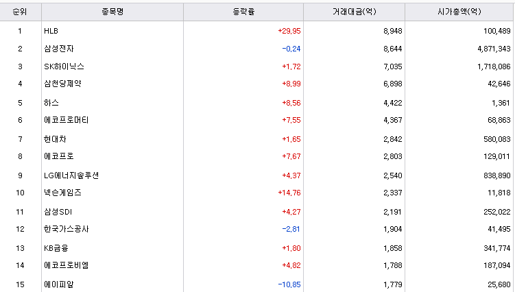Select the SK하이닉스 stock name

[64, 66]
